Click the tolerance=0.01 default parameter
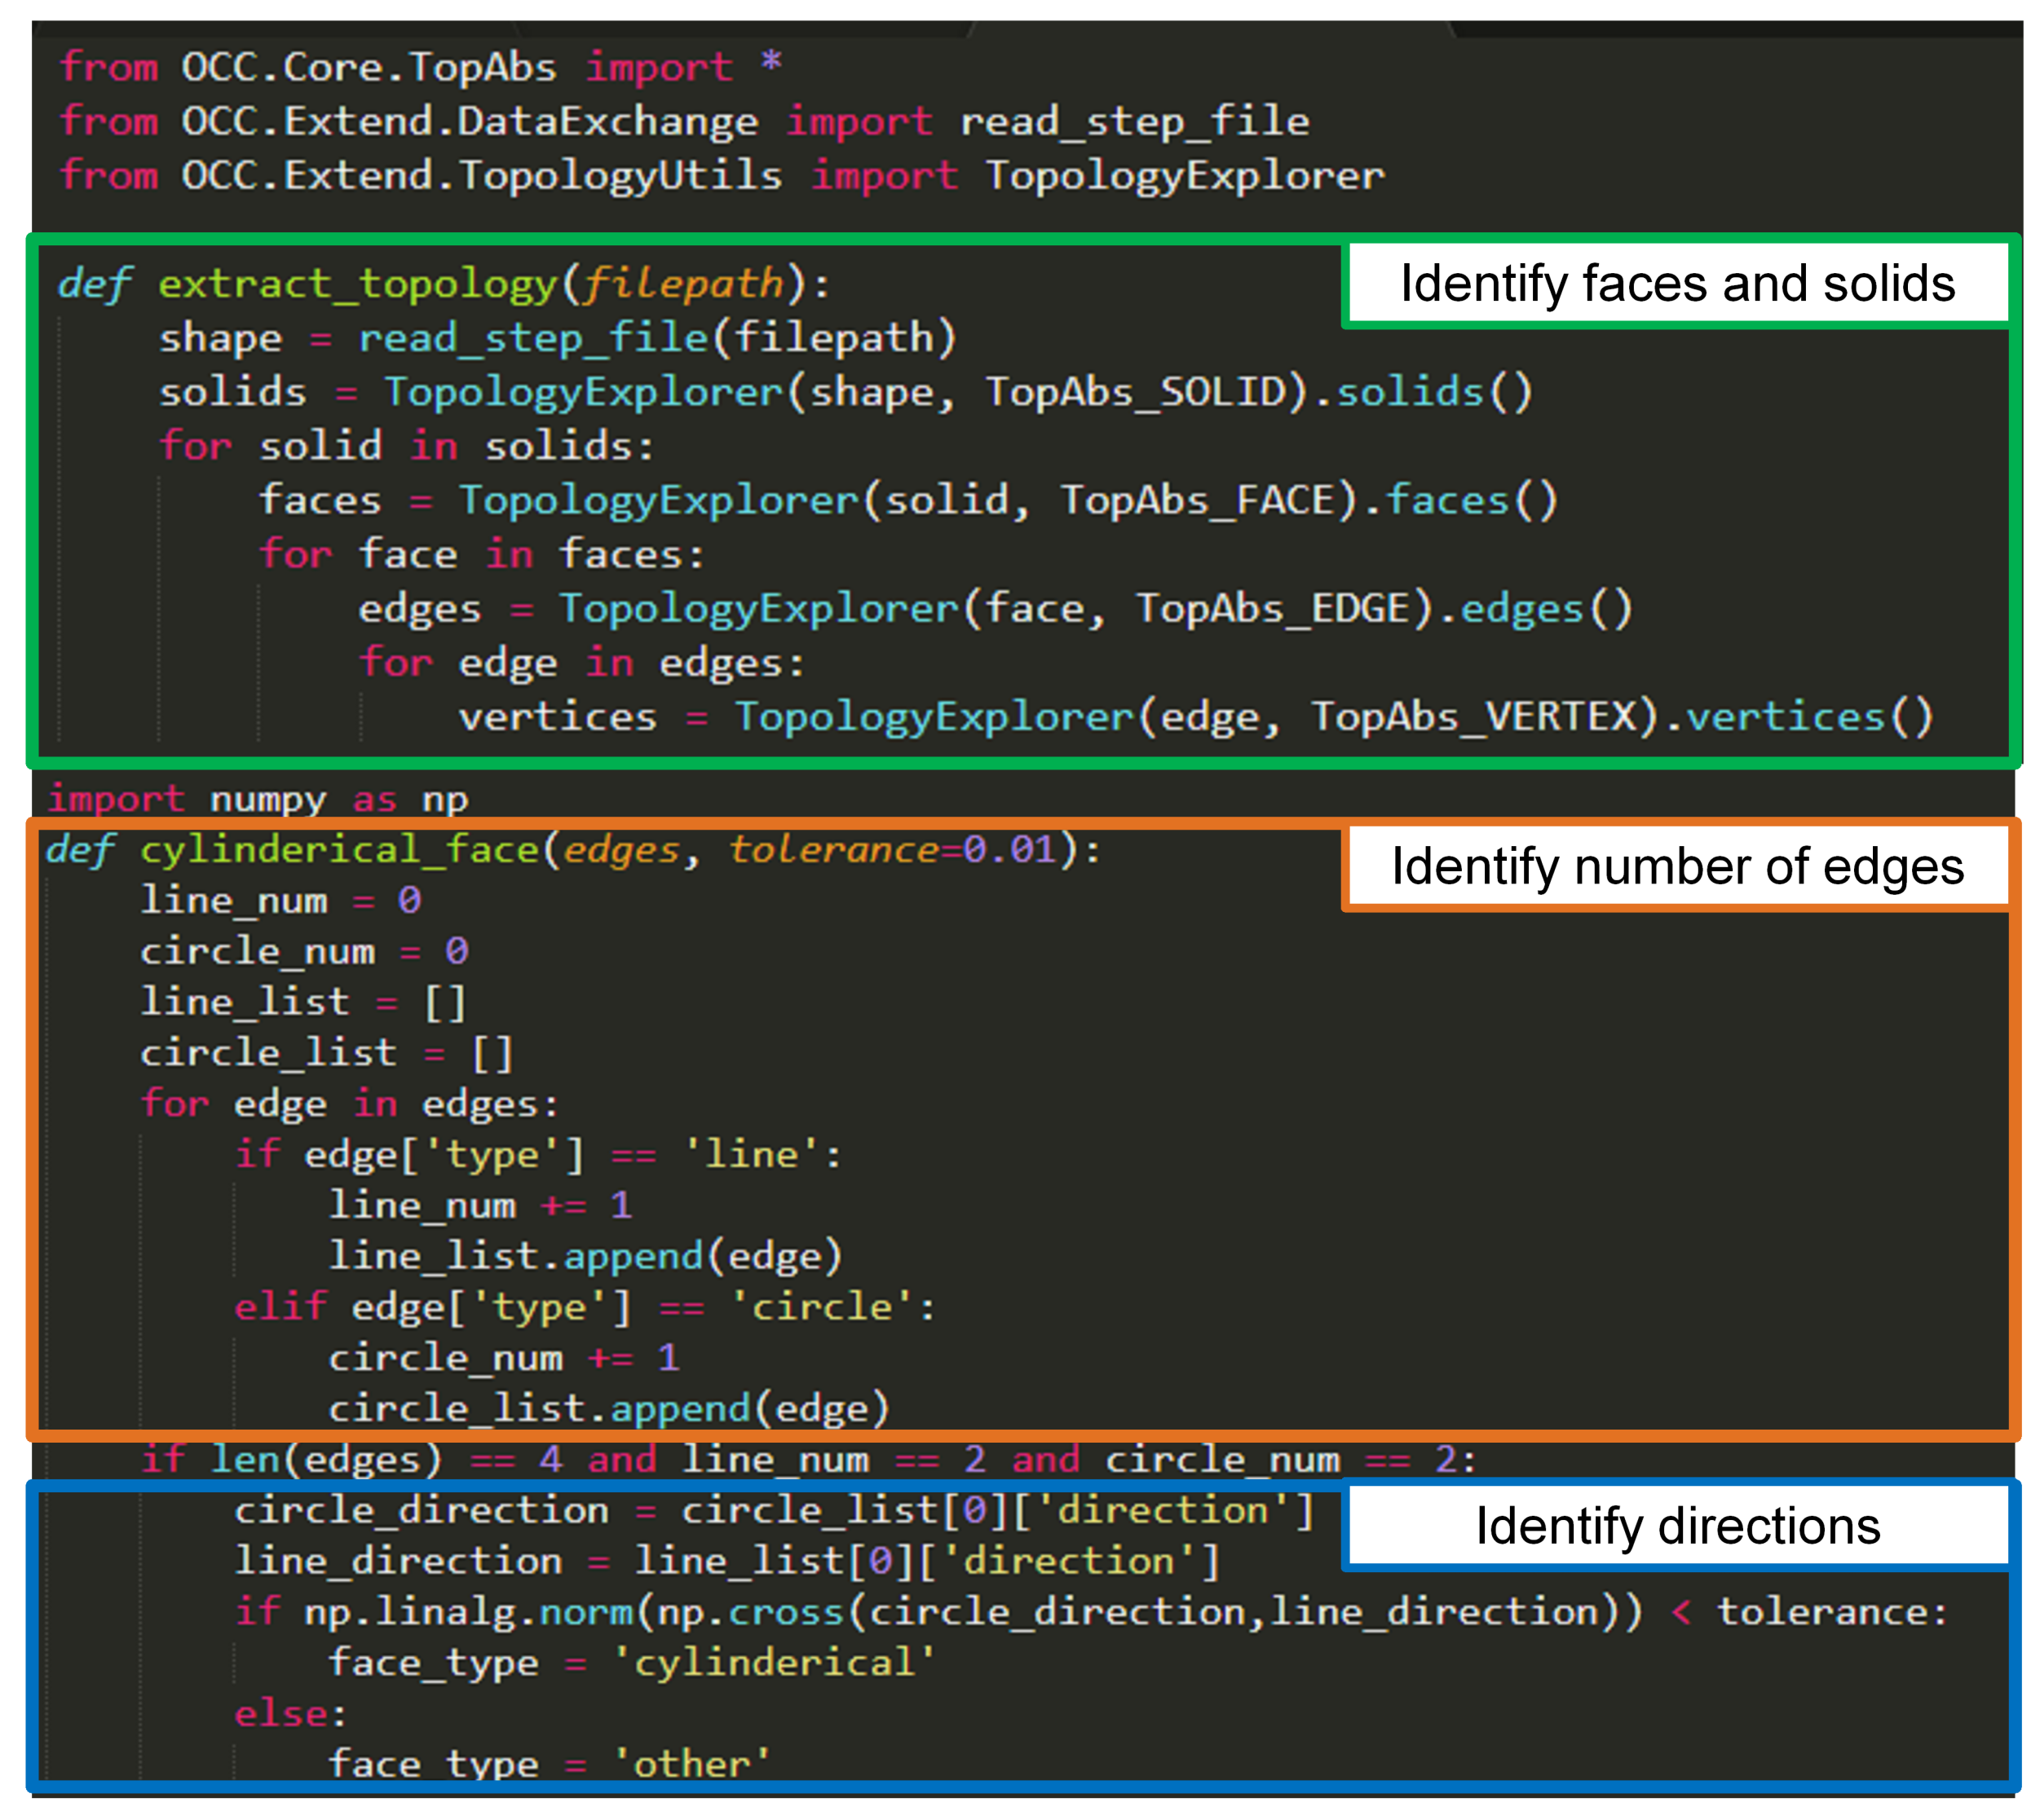Screen dimensions: 2040x1820 point(890,850)
